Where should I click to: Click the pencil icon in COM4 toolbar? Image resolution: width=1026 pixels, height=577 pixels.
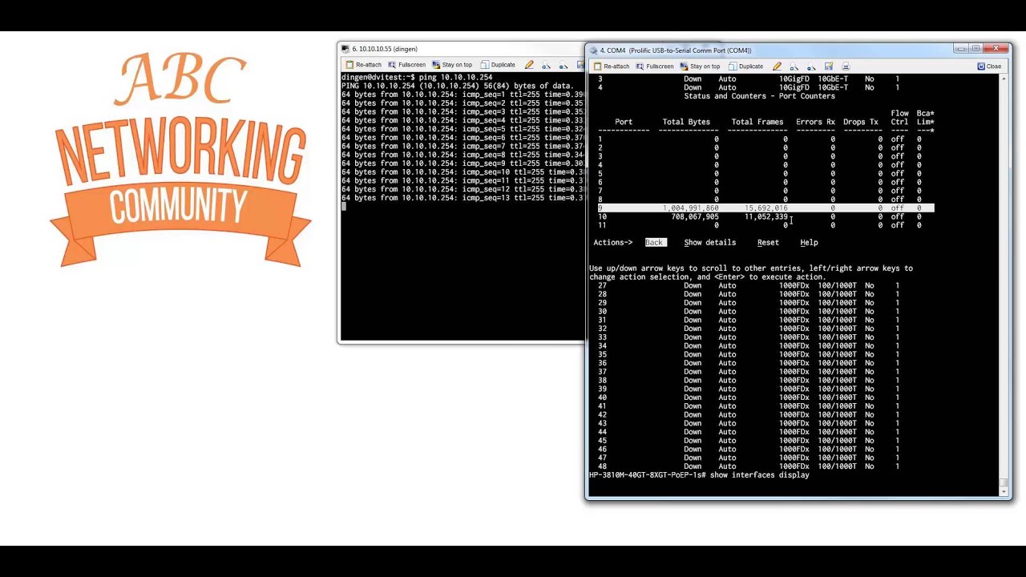click(x=778, y=67)
